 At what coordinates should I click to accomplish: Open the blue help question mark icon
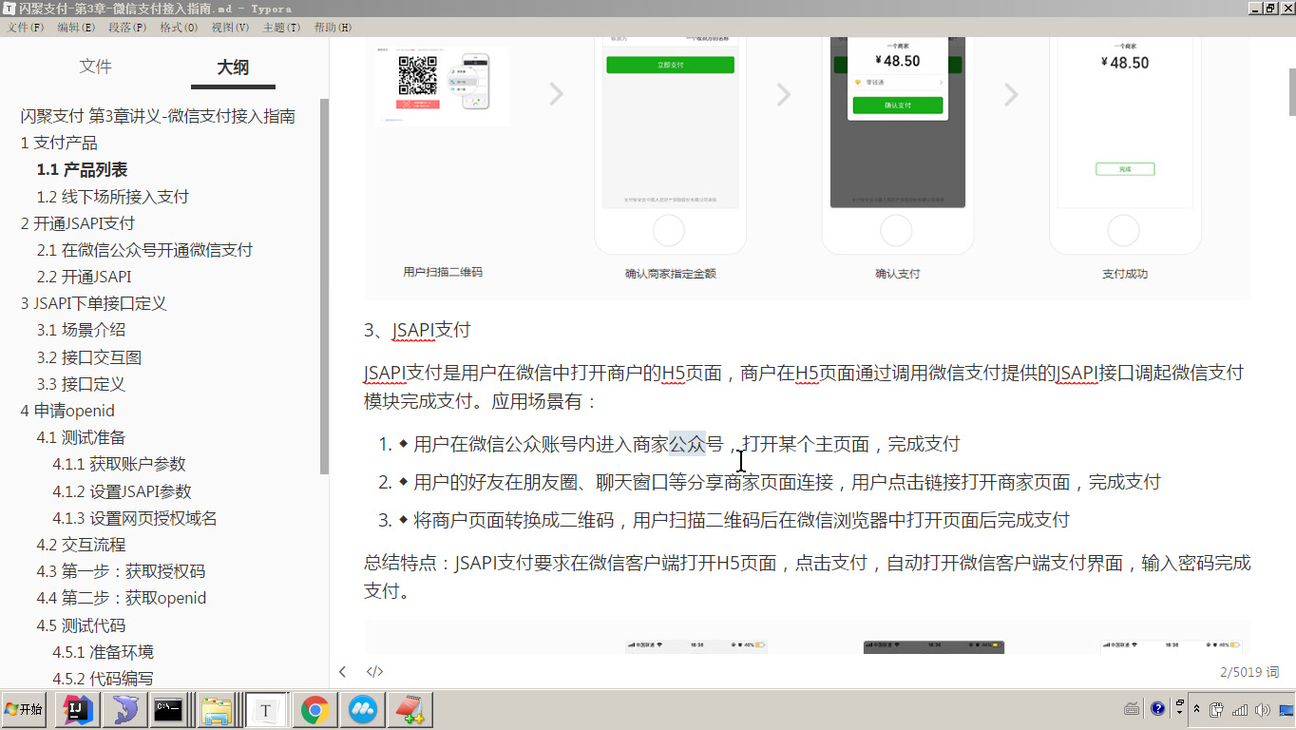[x=1158, y=709]
